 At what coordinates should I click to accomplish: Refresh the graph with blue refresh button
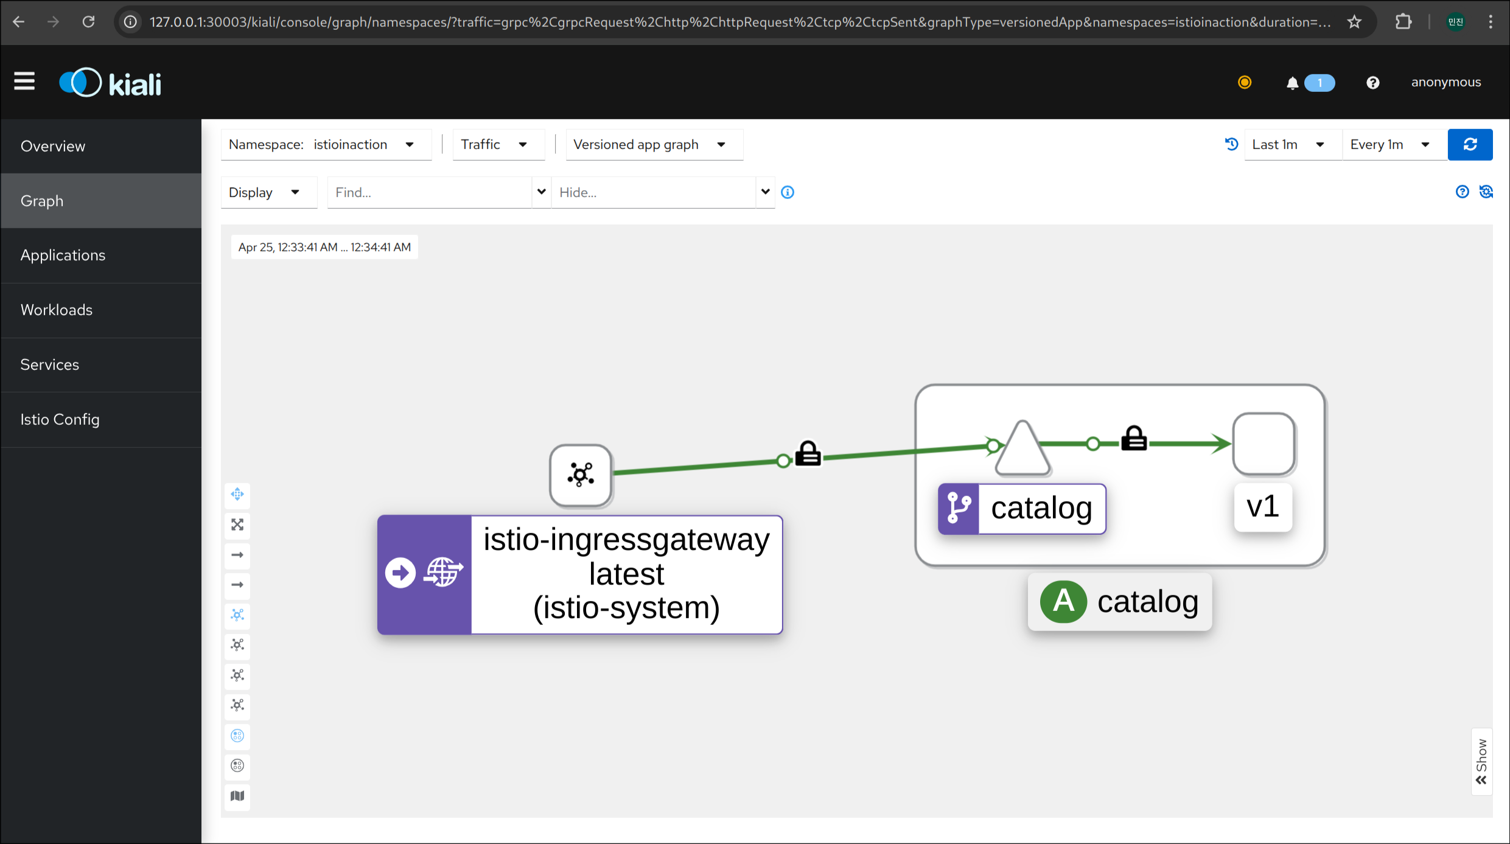pyautogui.click(x=1470, y=145)
